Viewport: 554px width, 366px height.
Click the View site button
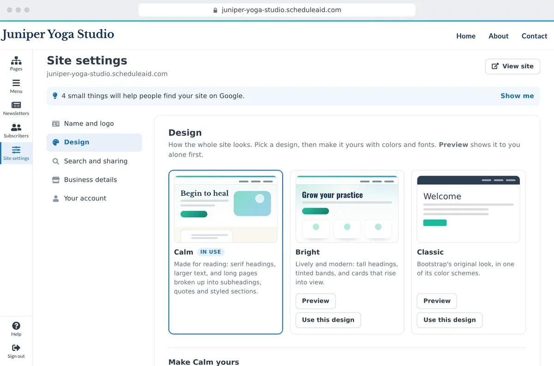coord(512,66)
